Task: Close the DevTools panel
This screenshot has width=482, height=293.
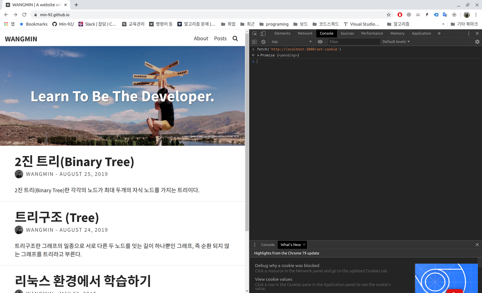Action: [x=477, y=33]
